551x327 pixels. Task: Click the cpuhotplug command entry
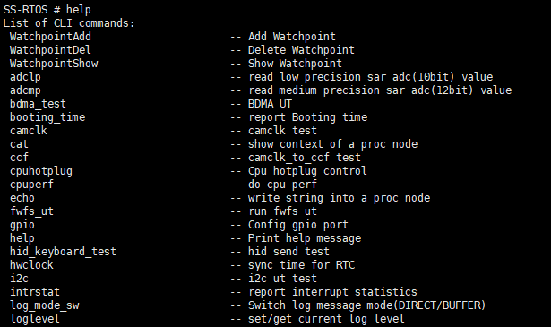41,171
